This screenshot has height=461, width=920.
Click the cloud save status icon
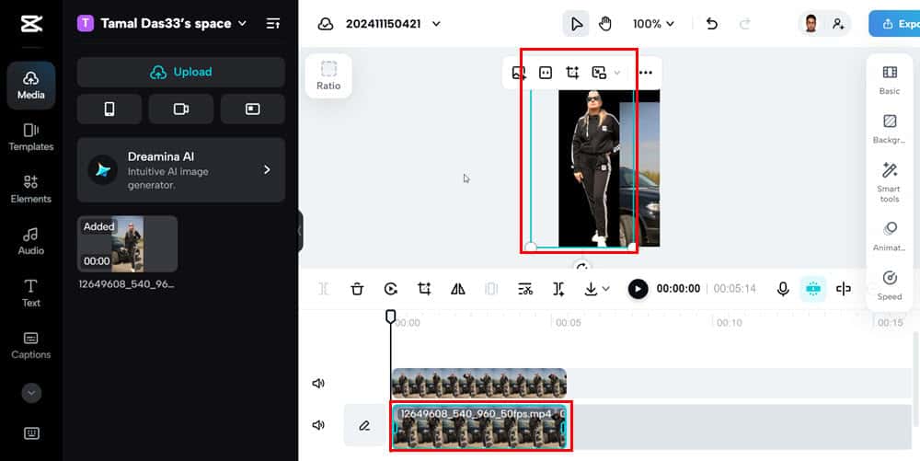tap(326, 24)
